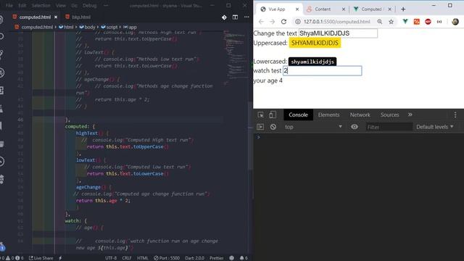Image resolution: width=464 pixels, height=261 pixels.
Task: Click the errors and warnings status counter
Action: (x=12, y=258)
